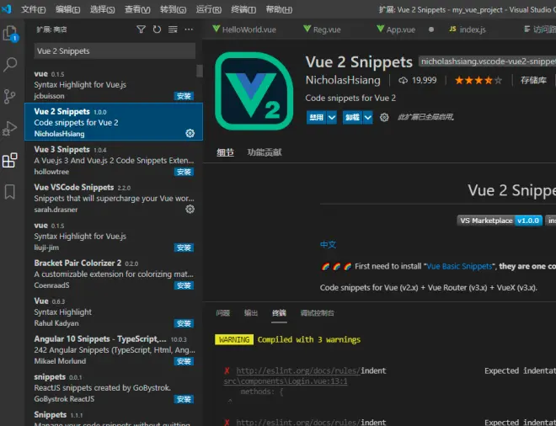Clear extension search results icon

pyautogui.click(x=173, y=29)
